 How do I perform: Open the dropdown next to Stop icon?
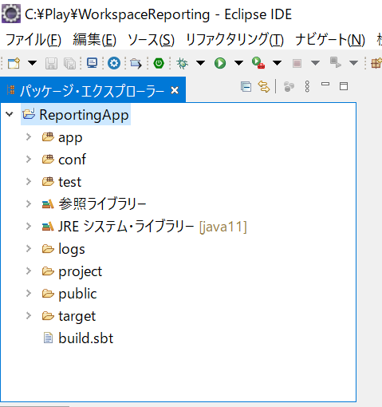pyautogui.click(x=315, y=63)
